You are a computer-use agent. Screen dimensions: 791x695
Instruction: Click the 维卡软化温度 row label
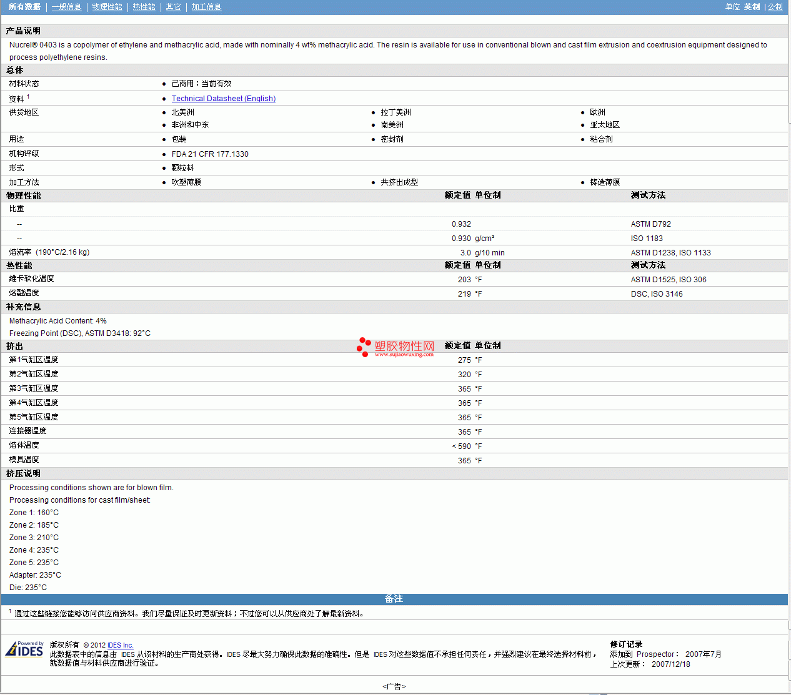(x=31, y=278)
